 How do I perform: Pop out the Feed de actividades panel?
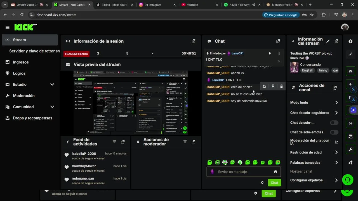123,142
